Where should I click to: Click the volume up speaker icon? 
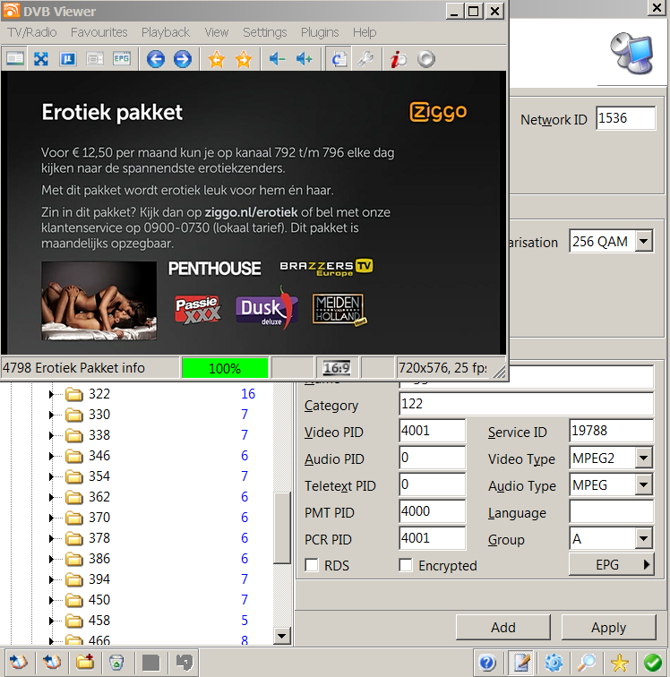pos(305,59)
